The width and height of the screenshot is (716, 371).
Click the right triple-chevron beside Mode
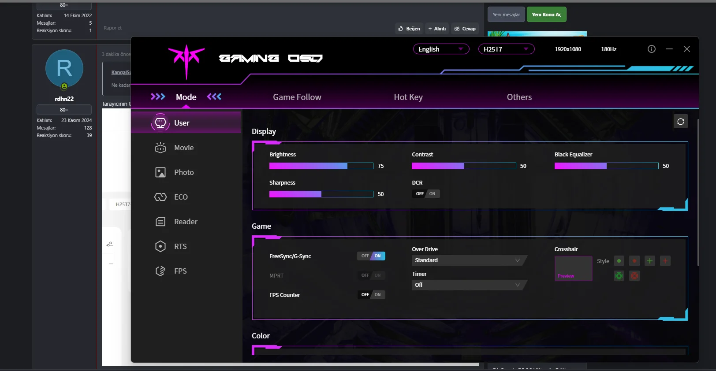pos(214,96)
